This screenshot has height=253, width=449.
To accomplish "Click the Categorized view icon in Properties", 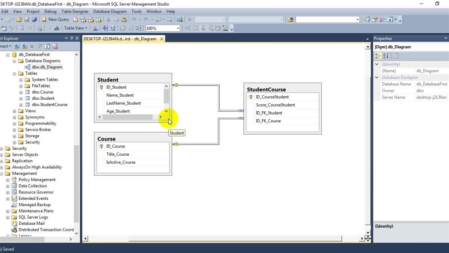I will pos(378,56).
